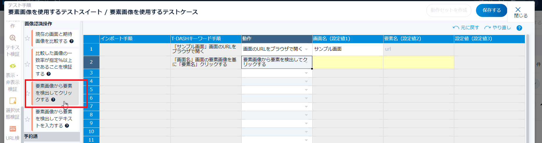This screenshot has height=143, width=542.
Task: Open the URL検証 HTTP category icon
Action: point(13,129)
